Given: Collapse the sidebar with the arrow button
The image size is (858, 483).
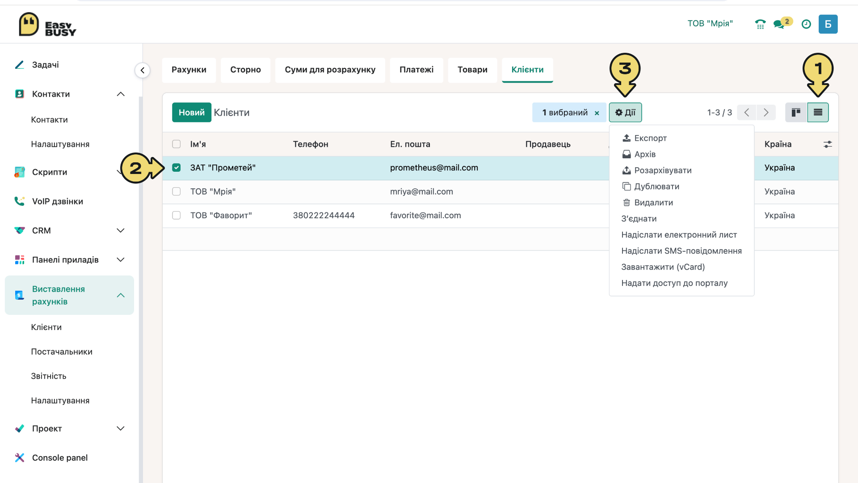Looking at the screenshot, I should (143, 70).
